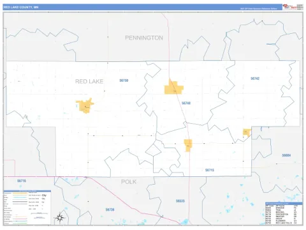Image resolution: width=306 pixels, height=230 pixels.
Task: Click ZIP code label 56736
Action: click(x=110, y=210)
